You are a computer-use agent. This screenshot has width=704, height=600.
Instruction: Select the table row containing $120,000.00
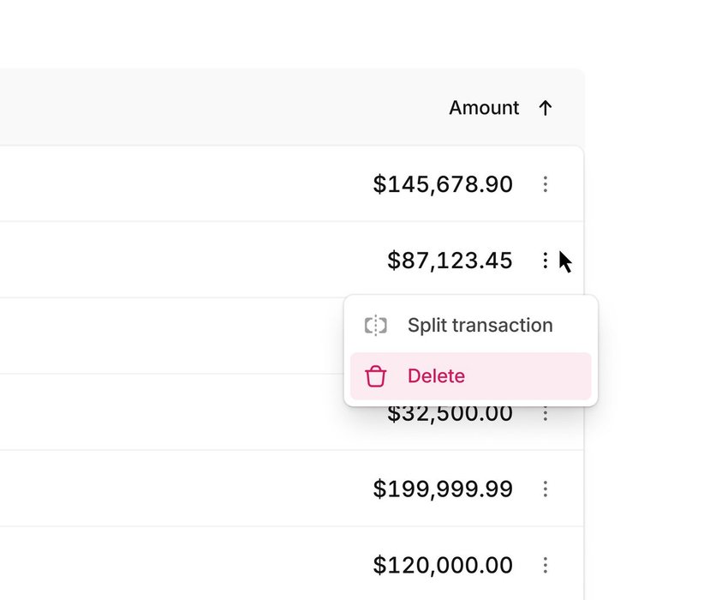(292, 564)
